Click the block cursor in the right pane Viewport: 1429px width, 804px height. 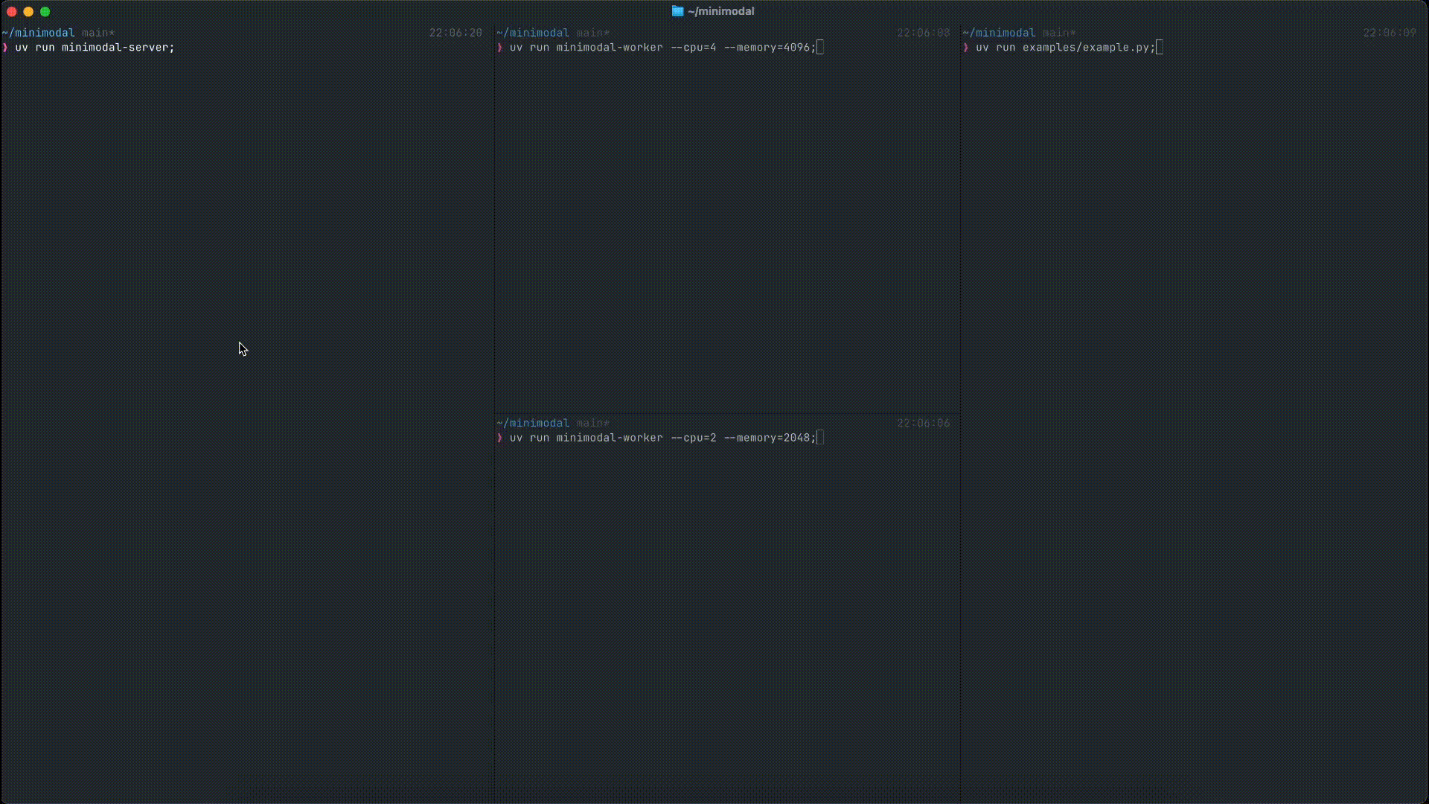tap(1158, 47)
